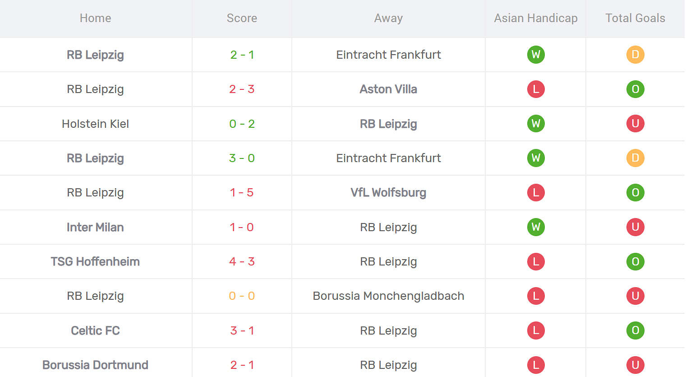
Task: Click the L badge in the TSG Hoffenheim row
Action: point(536,261)
